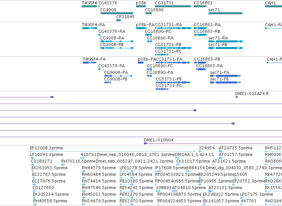Click CDS CG16890-PA label
This screenshot has height=206, width=282.
160,73
